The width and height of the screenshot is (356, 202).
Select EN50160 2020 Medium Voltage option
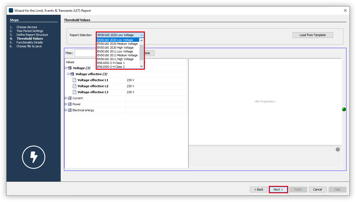pos(117,44)
